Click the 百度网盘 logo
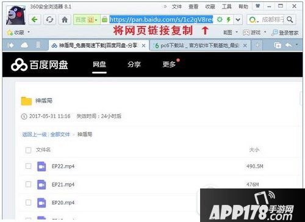The height and width of the screenshot is (222, 305). point(40,65)
